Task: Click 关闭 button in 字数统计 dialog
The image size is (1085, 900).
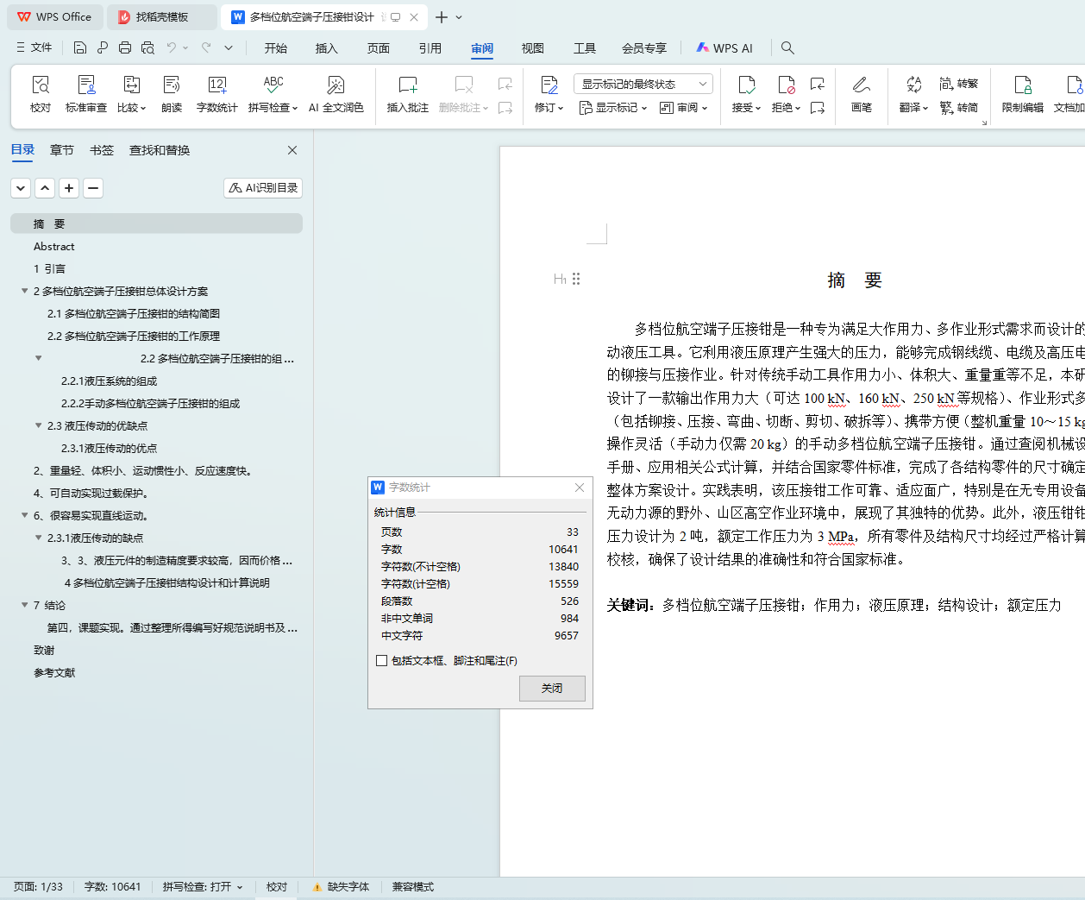Action: tap(552, 688)
